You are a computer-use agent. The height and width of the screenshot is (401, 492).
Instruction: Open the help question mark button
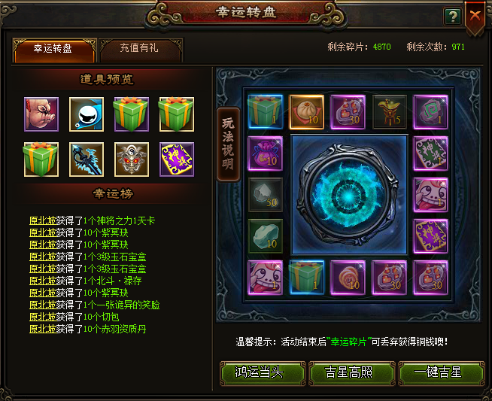tap(453, 16)
